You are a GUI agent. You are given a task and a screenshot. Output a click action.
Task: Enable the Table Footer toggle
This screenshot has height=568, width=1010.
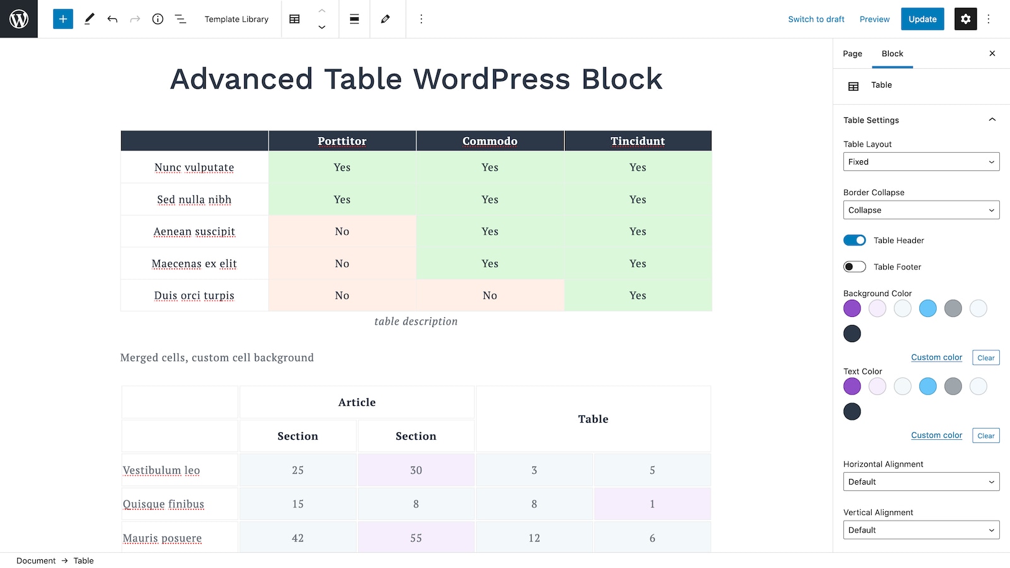(x=855, y=267)
